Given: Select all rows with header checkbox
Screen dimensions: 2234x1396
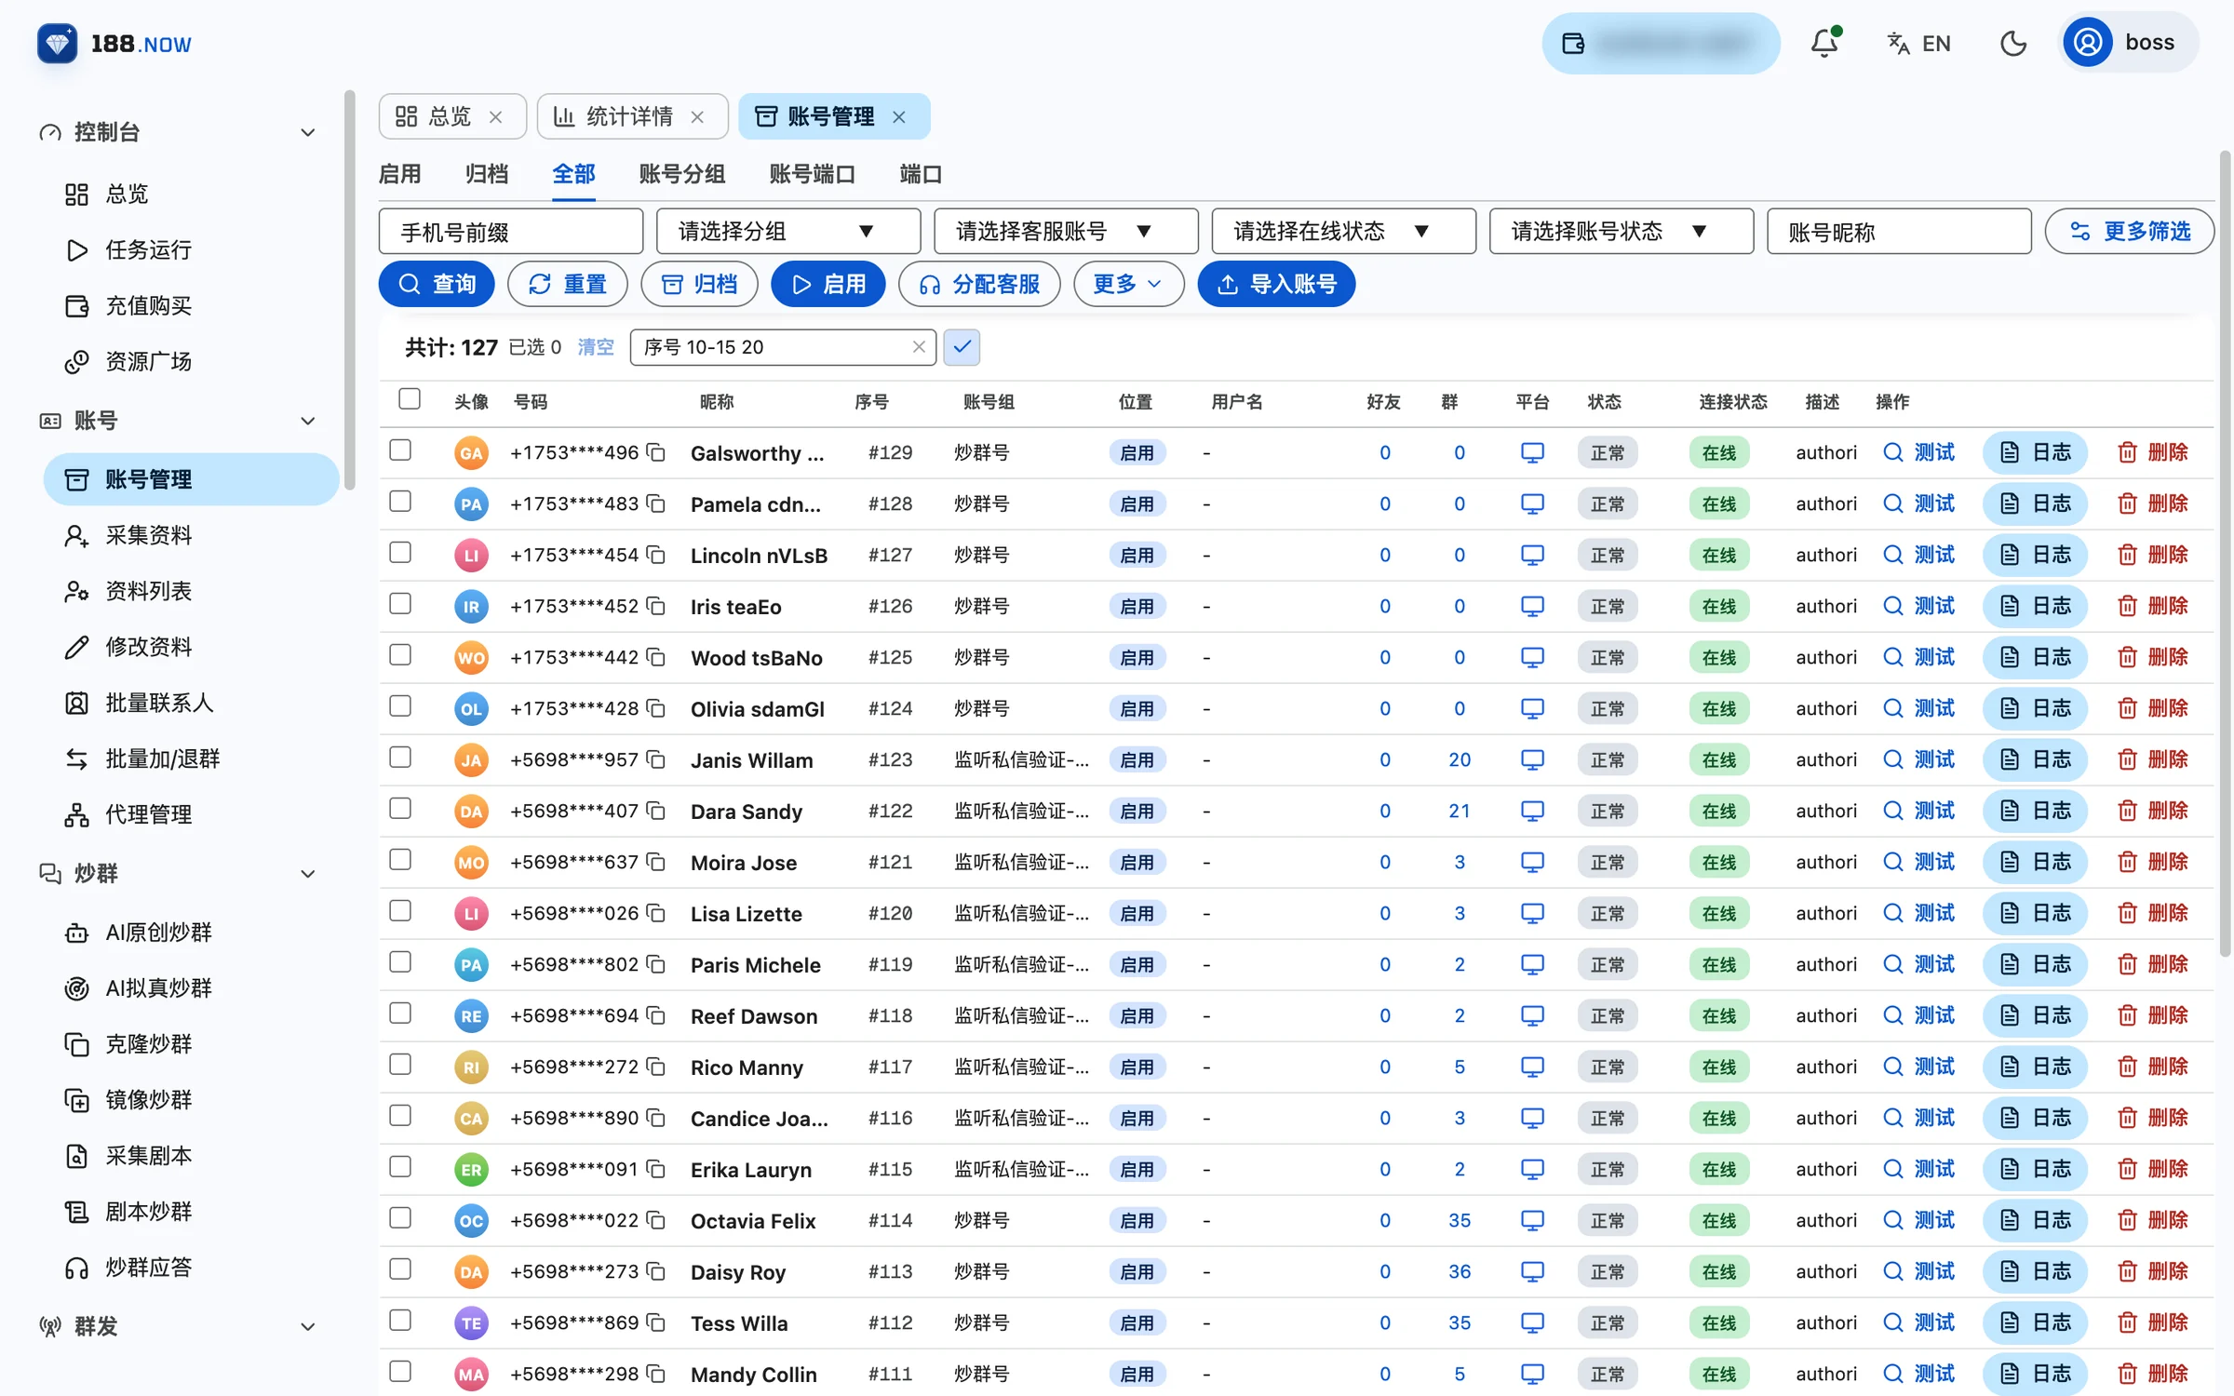Looking at the screenshot, I should [410, 399].
